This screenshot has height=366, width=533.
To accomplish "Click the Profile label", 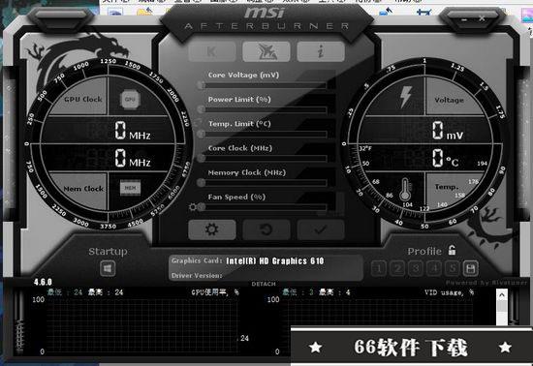I will click(424, 251).
